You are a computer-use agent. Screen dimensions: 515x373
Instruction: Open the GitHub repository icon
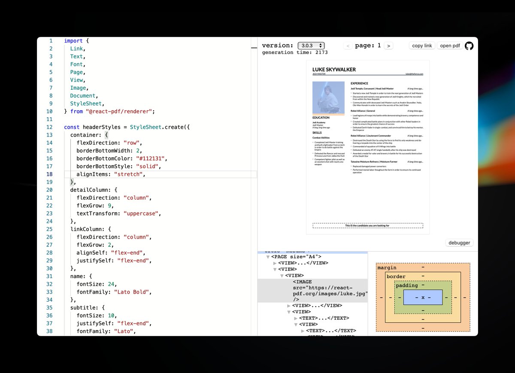click(x=469, y=45)
